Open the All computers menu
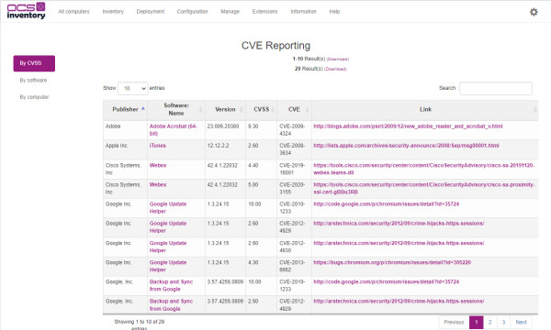 [73, 12]
